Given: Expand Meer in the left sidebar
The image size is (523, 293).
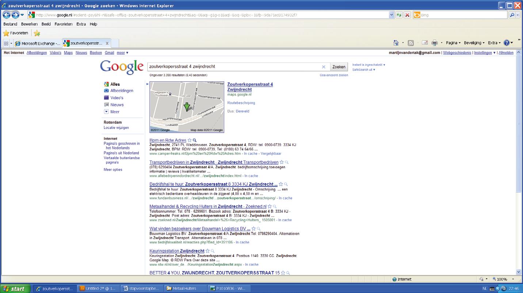Looking at the screenshot, I should [115, 112].
